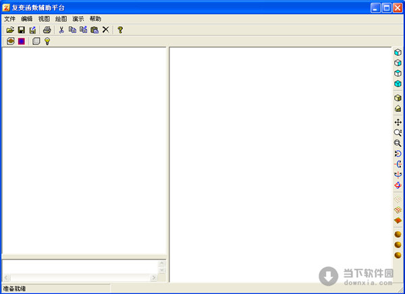Click the black X delete icon
The height and width of the screenshot is (294, 405).
tap(106, 30)
